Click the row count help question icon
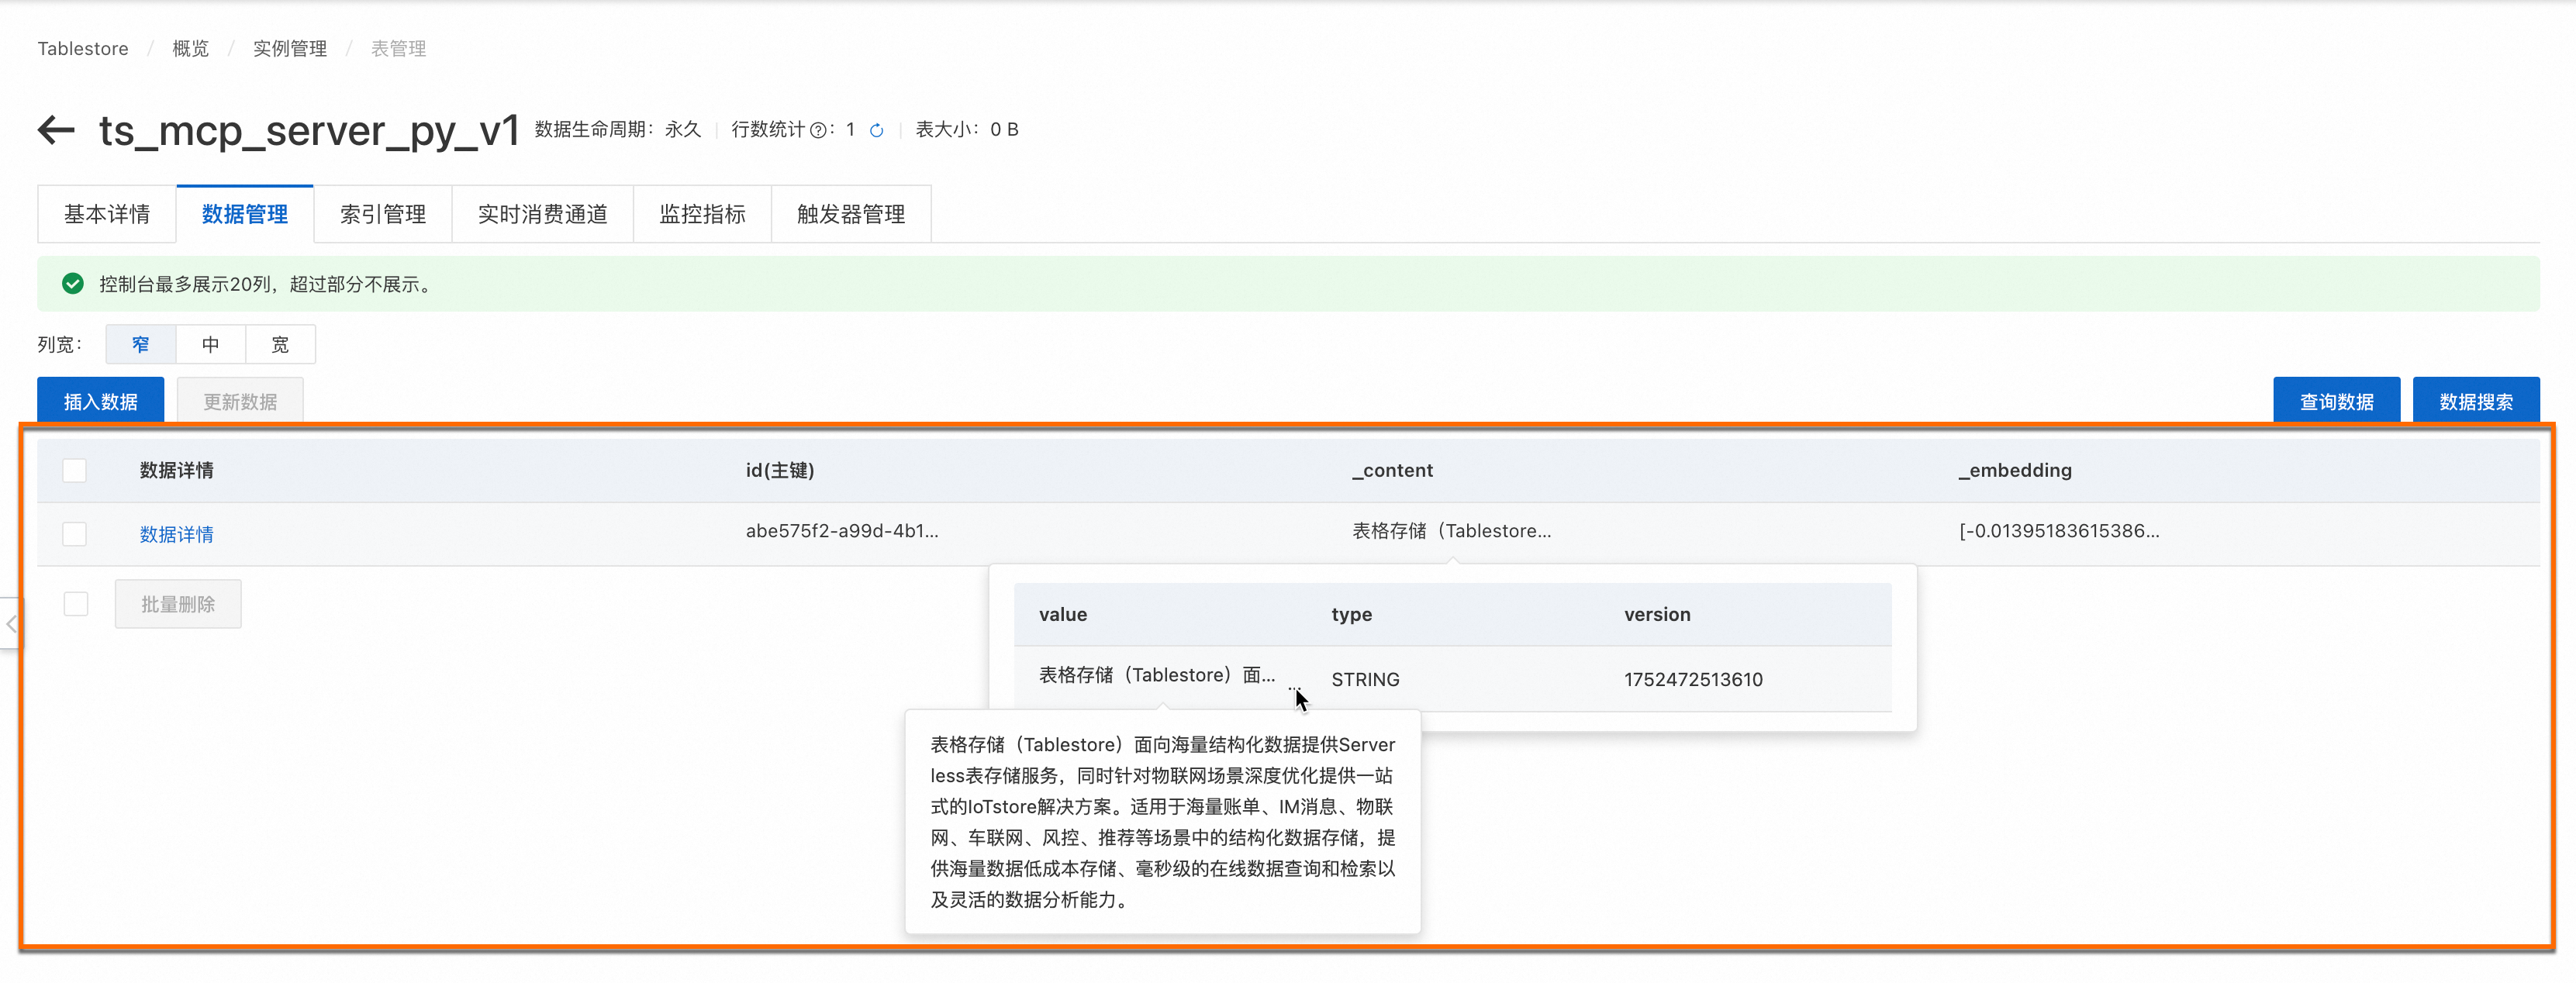 pyautogui.click(x=817, y=130)
